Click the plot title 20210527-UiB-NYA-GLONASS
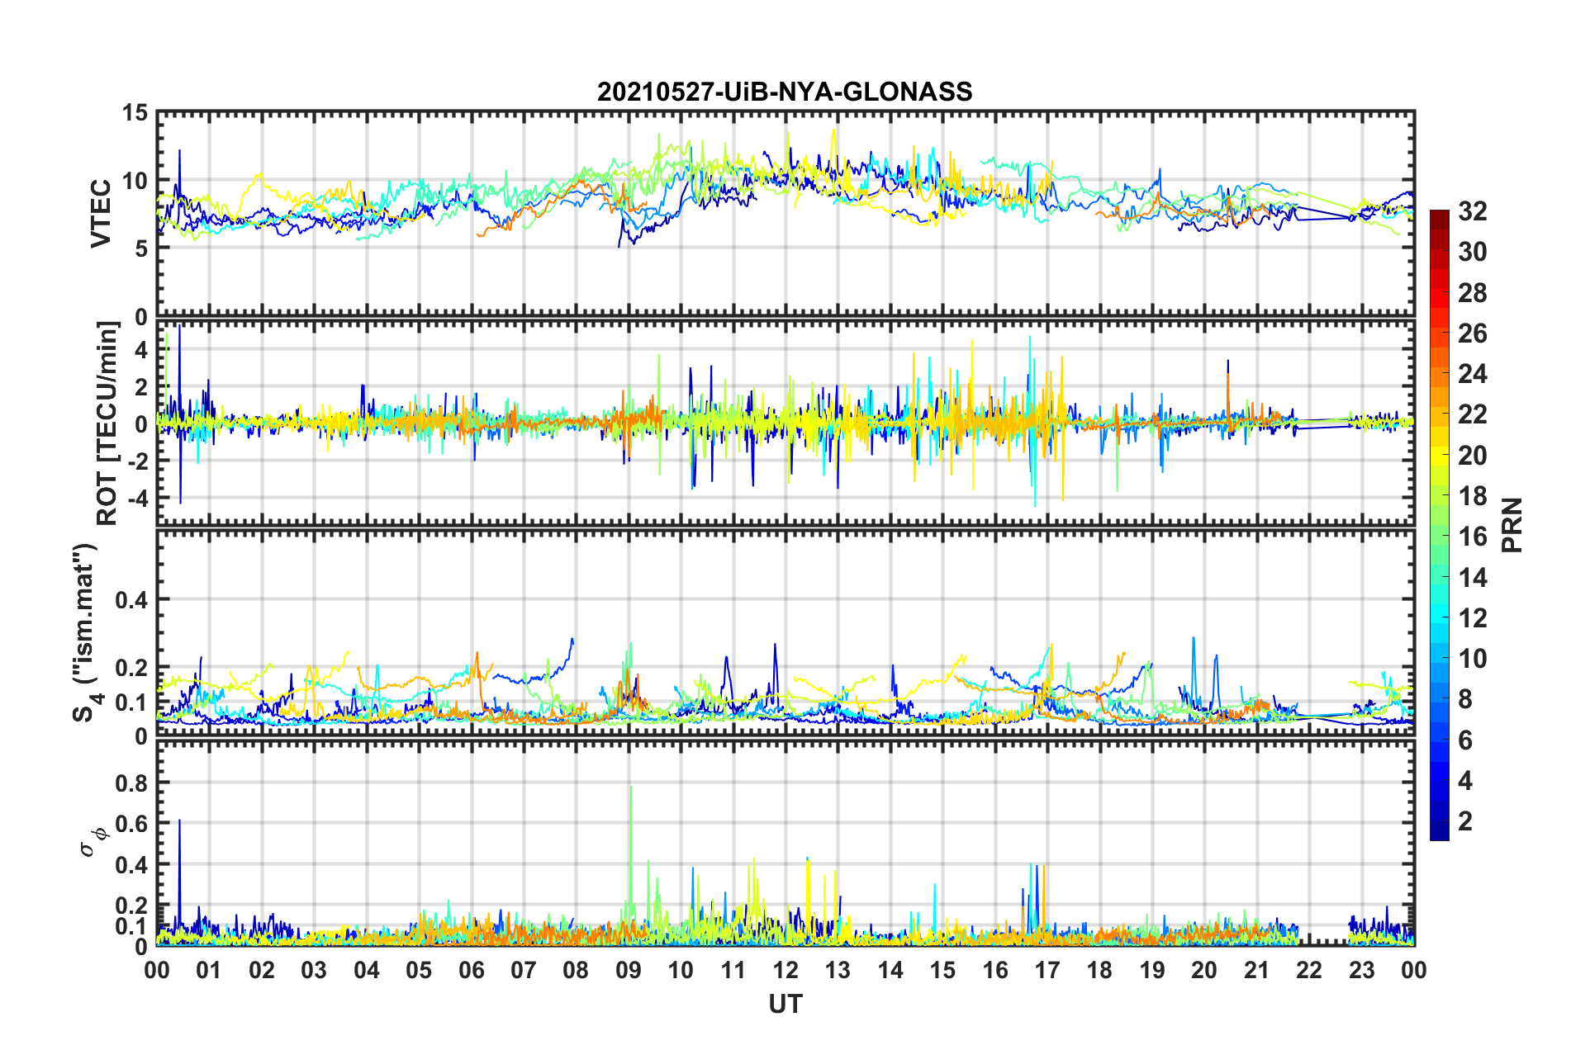This screenshot has width=1571, height=1050. coord(785,92)
